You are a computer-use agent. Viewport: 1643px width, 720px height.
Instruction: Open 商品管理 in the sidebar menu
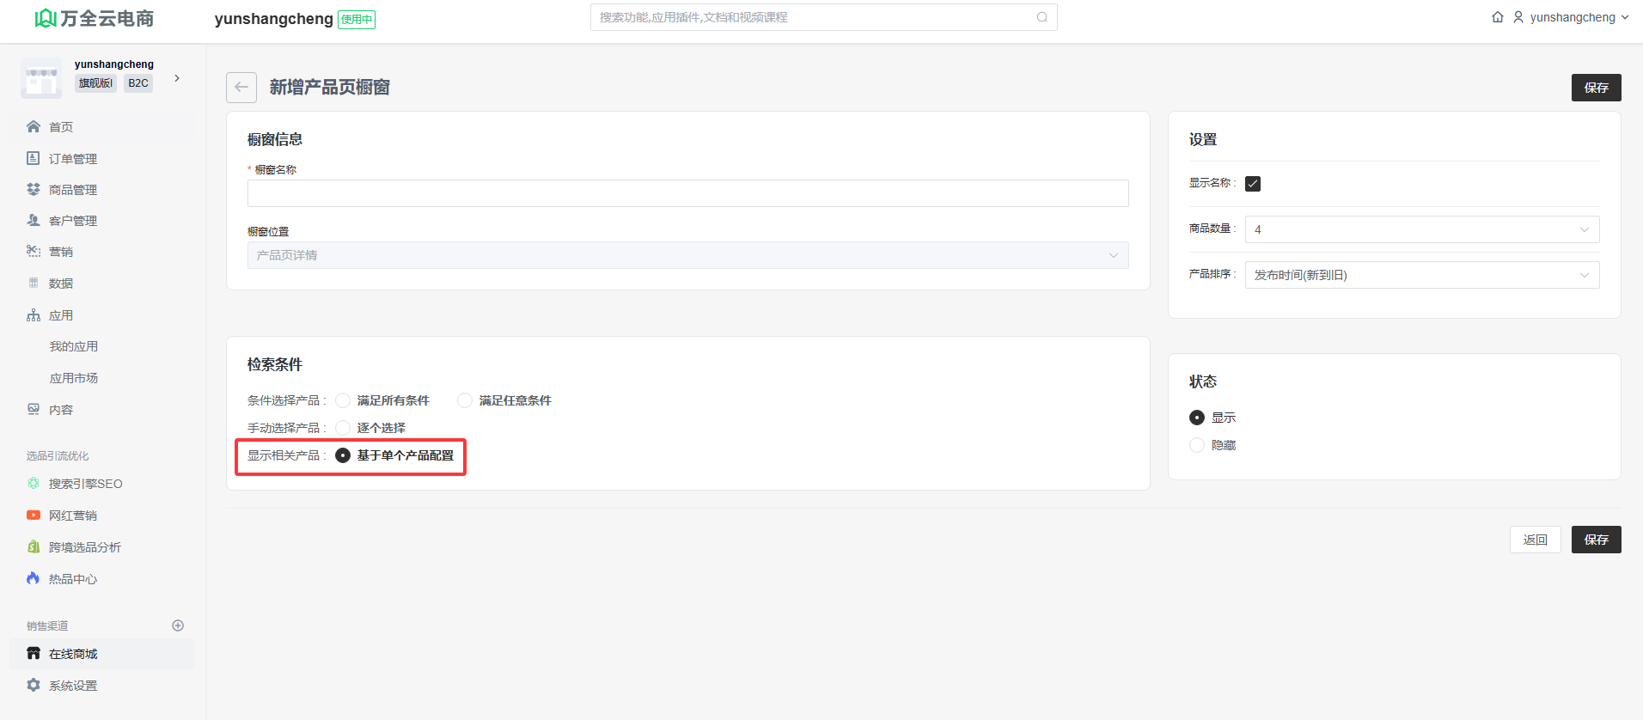73,190
